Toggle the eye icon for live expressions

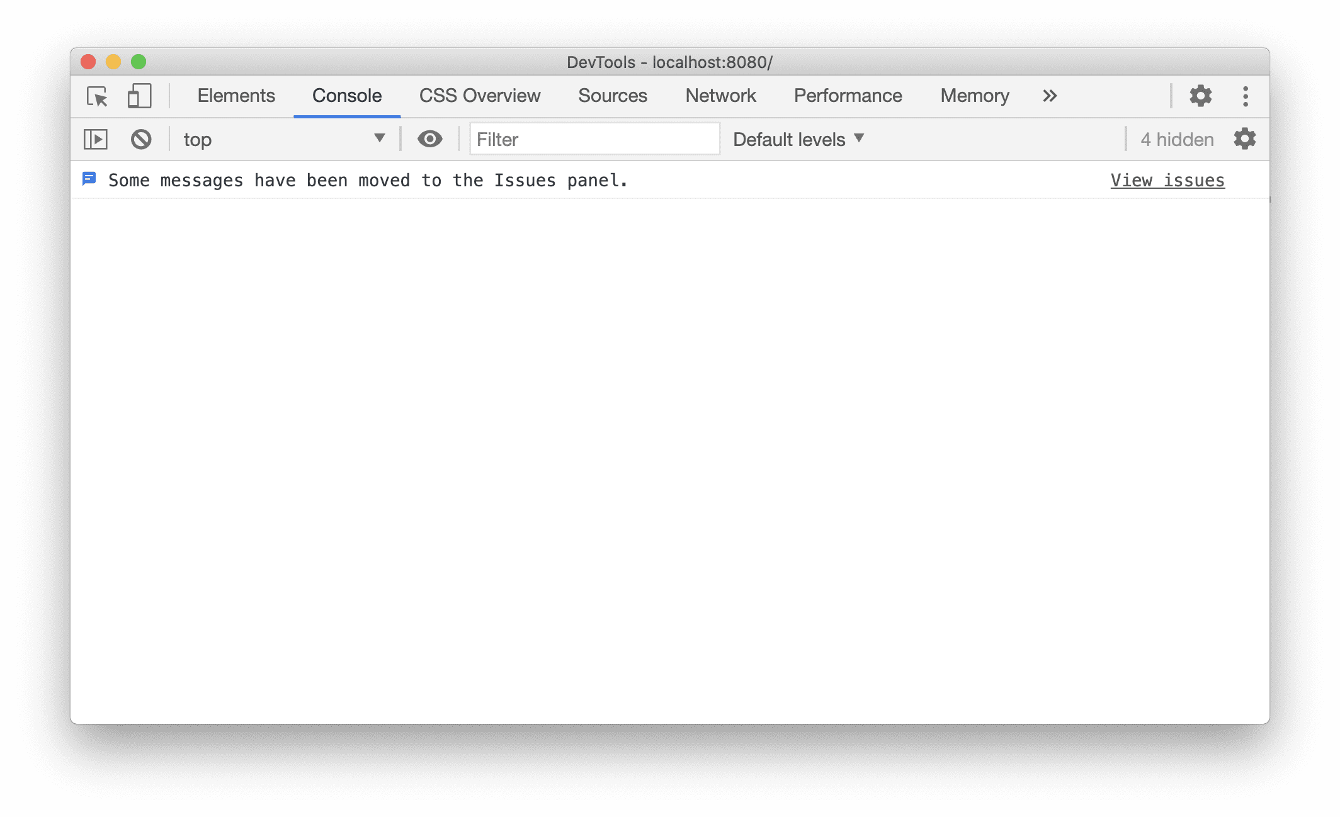pos(429,138)
